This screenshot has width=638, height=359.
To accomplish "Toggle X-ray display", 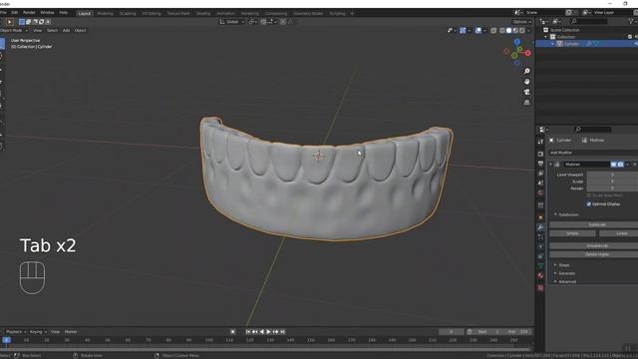I will coord(493,31).
